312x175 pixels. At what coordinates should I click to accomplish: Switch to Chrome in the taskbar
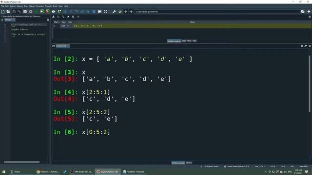(x=48, y=172)
